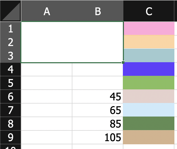Click the teal diagonal-striped cell C3

coord(149,56)
